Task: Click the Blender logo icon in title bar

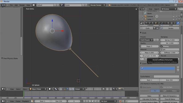Action: (x=2, y=1)
